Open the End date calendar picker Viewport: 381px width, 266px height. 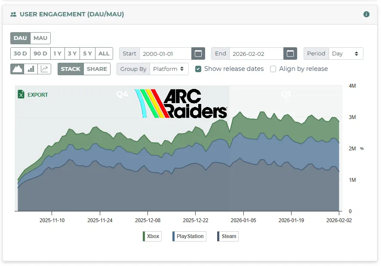290,54
